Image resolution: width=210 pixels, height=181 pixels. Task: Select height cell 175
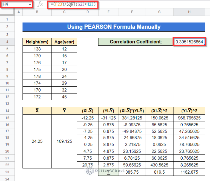coord(37,69)
